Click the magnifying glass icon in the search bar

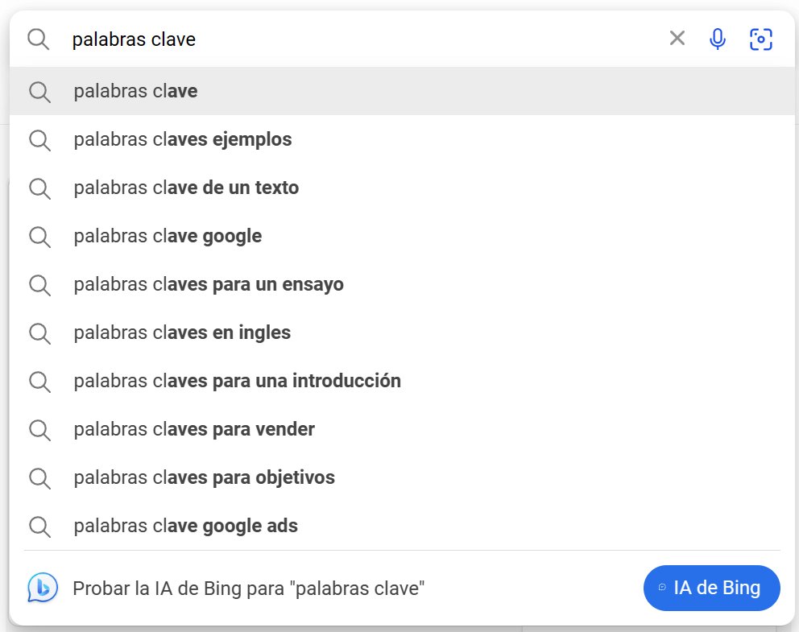click(38, 38)
